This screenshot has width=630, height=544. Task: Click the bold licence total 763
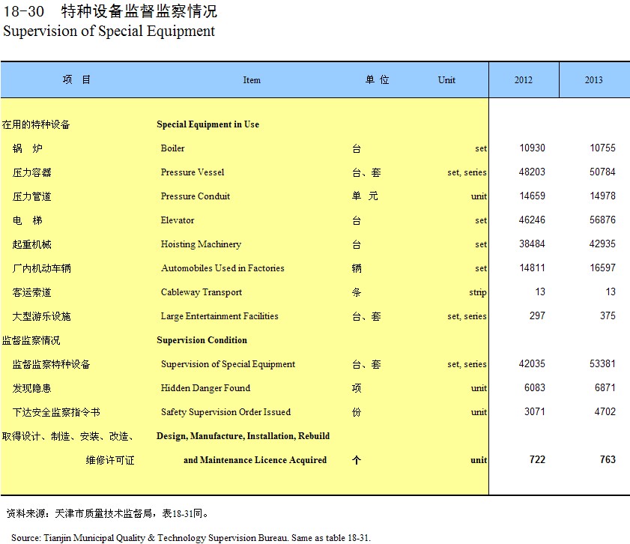[608, 460]
